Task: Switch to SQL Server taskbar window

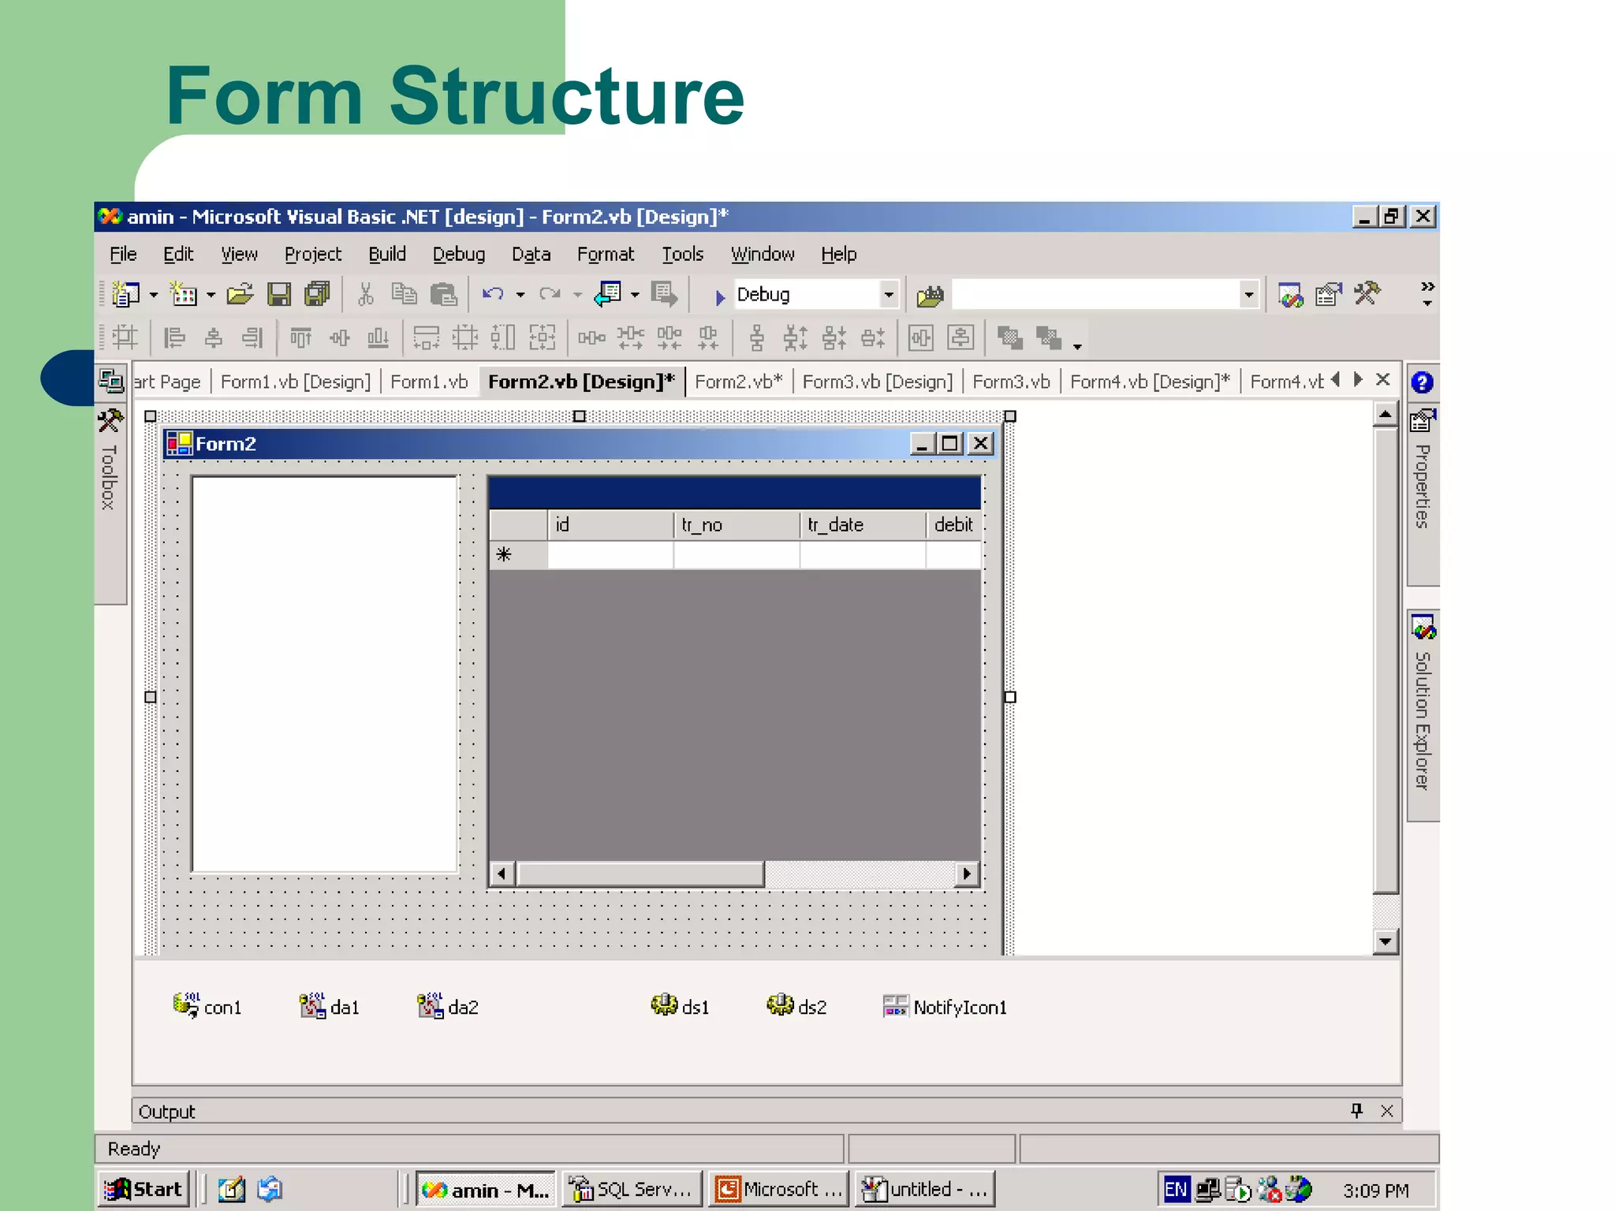Action: tap(632, 1189)
